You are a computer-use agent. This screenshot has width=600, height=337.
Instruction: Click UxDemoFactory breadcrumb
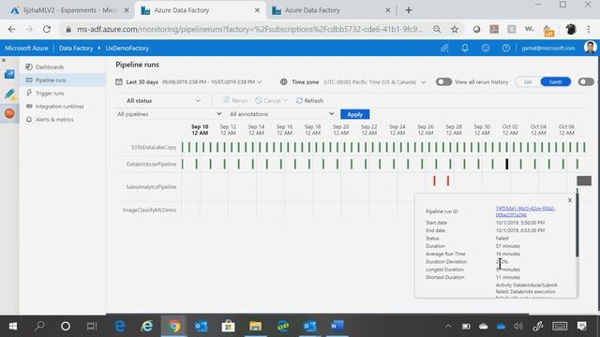click(x=127, y=48)
